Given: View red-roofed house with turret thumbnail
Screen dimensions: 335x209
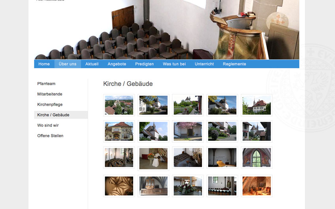Looking at the screenshot, I should coord(257,105).
